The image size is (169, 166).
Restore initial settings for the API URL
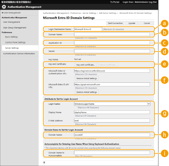tap(87, 92)
